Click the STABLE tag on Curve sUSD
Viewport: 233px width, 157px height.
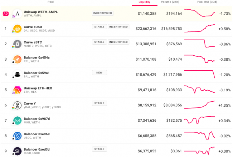coord(99,27)
